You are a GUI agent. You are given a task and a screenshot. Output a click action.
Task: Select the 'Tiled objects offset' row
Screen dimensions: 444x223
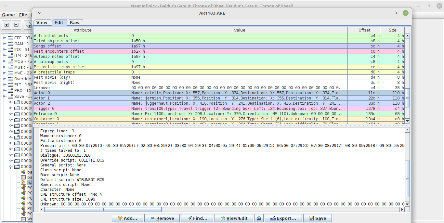(219, 41)
